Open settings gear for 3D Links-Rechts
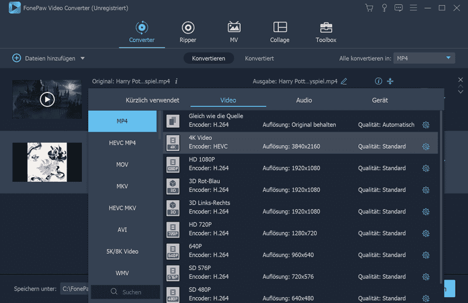 426,212
